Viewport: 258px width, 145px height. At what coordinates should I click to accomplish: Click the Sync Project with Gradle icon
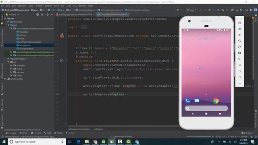(x=232, y=10)
